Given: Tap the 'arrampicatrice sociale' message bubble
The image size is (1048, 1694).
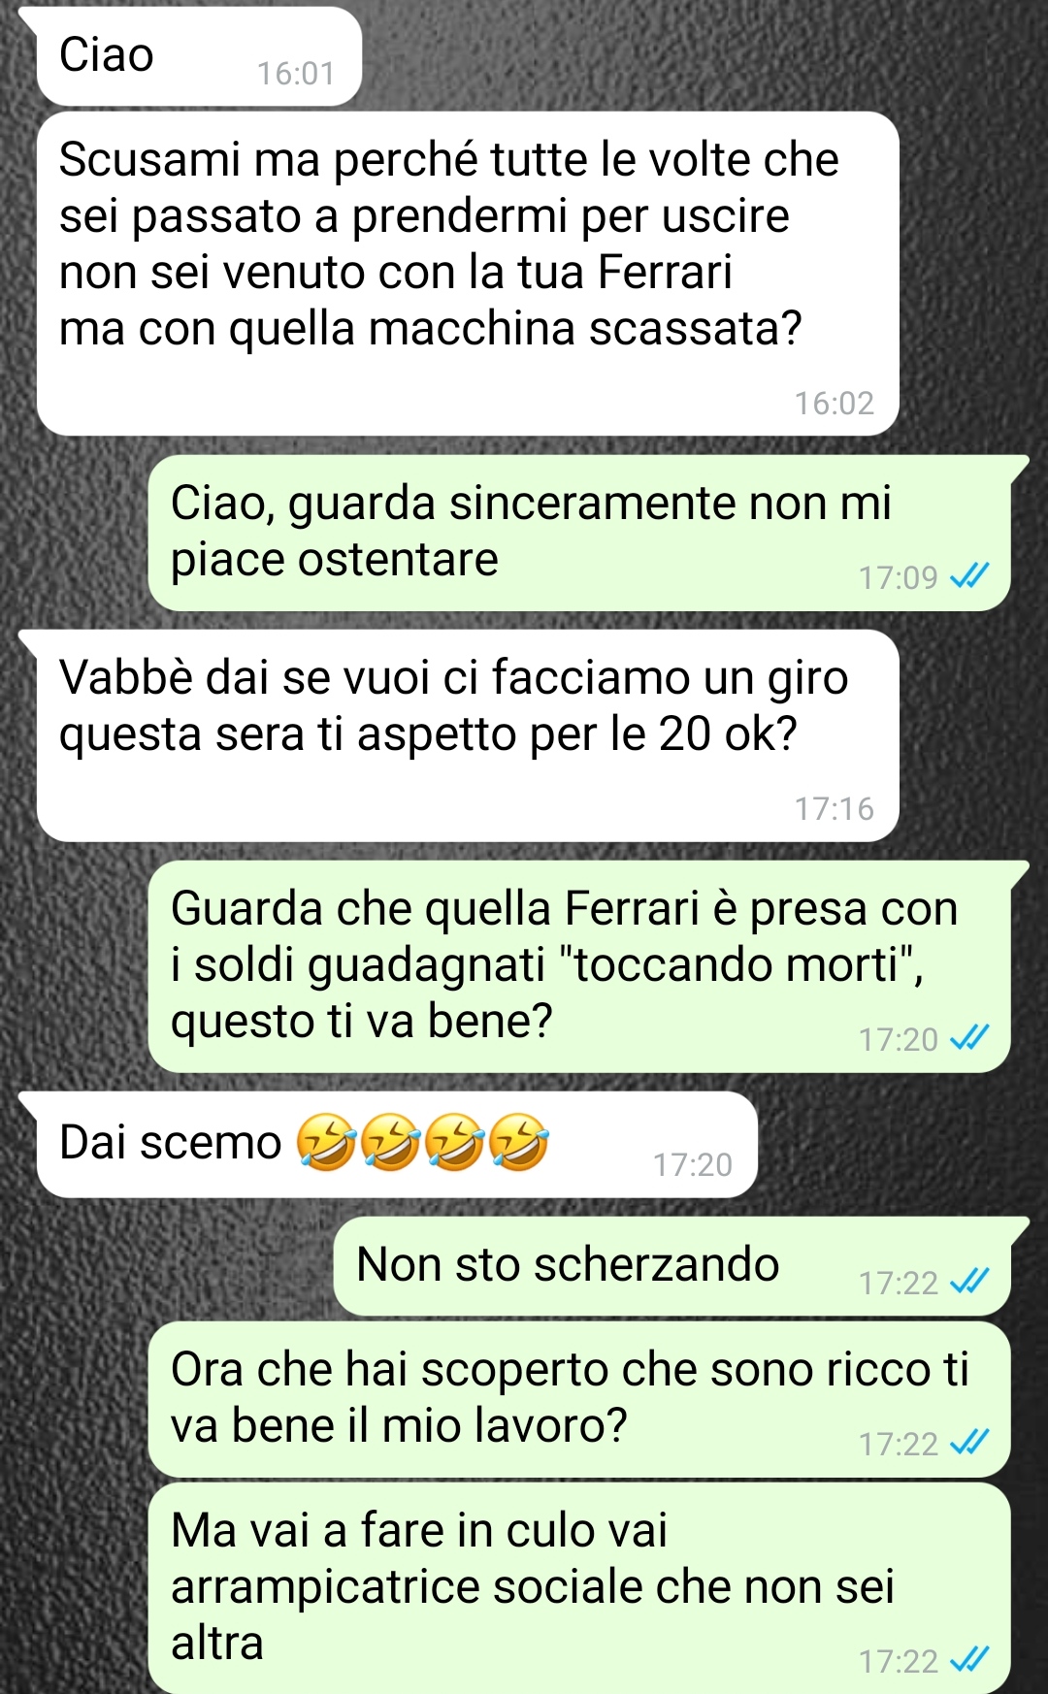Looking at the screenshot, I should coord(579,1588).
